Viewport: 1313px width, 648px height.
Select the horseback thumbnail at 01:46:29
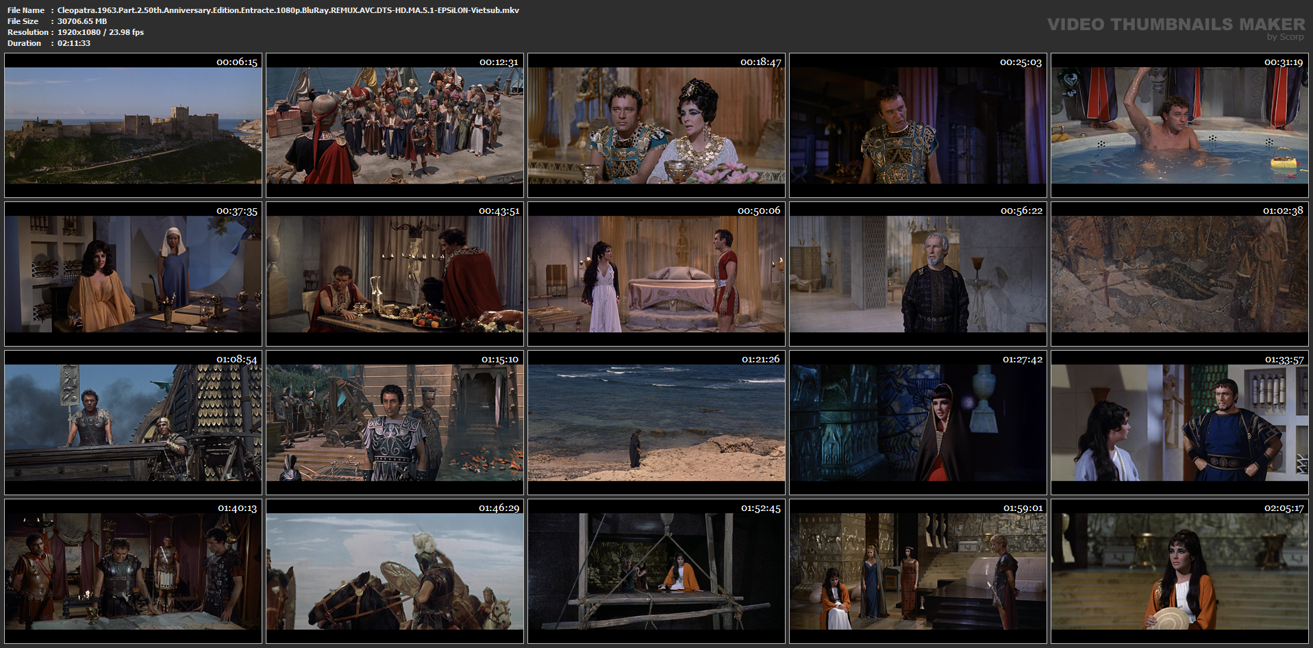(395, 571)
